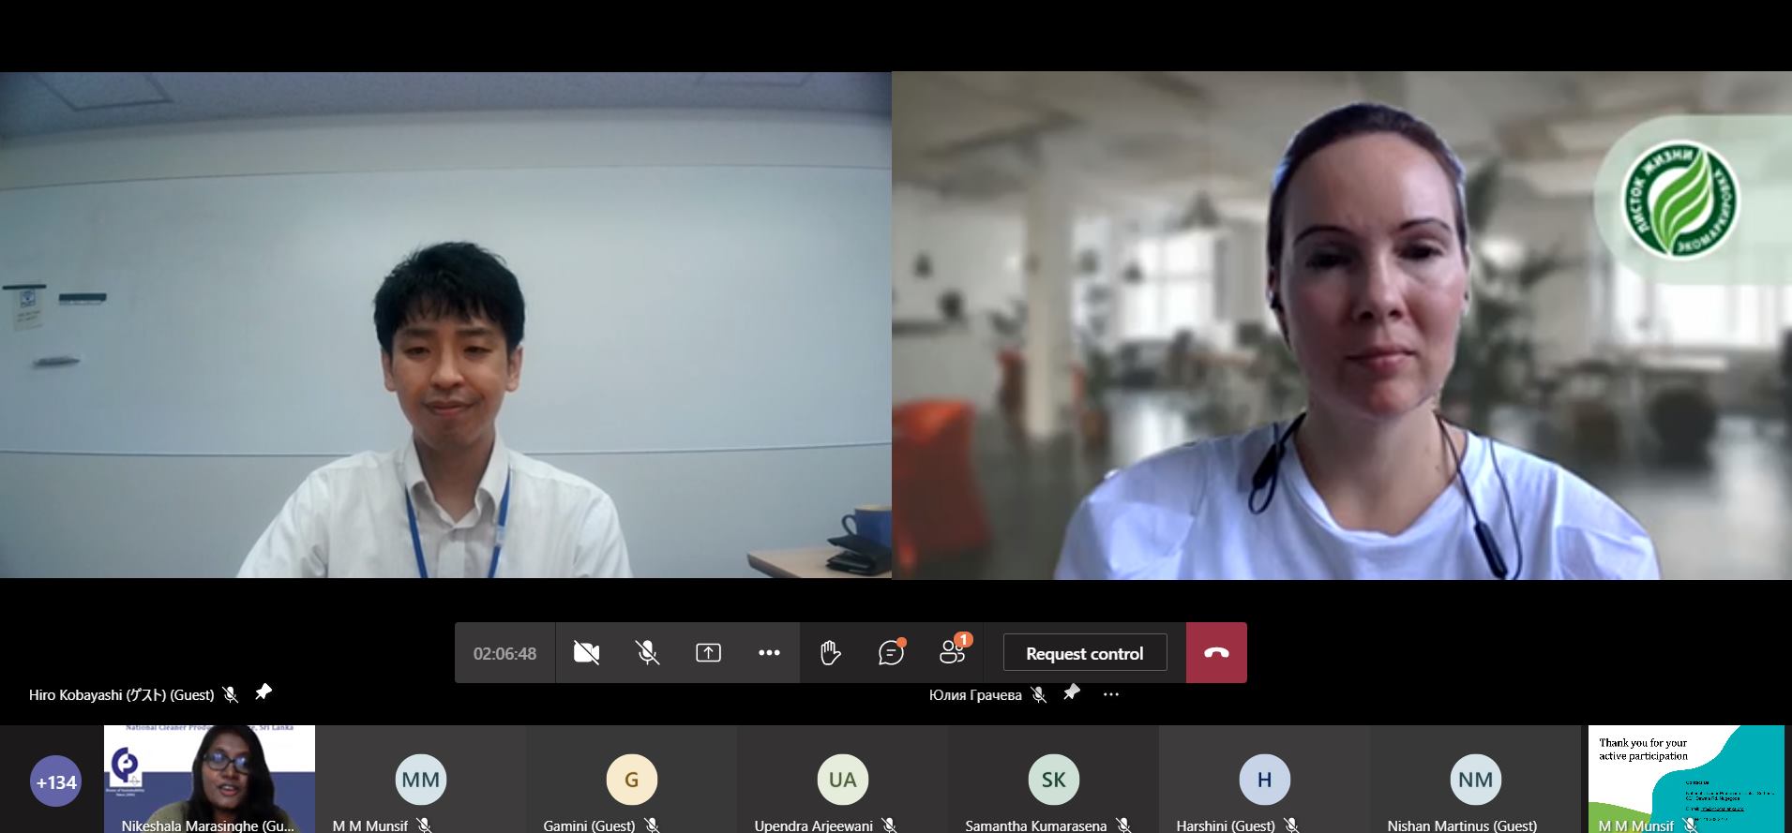Click muted mic icon beside Gamini (Guest)

point(652,826)
